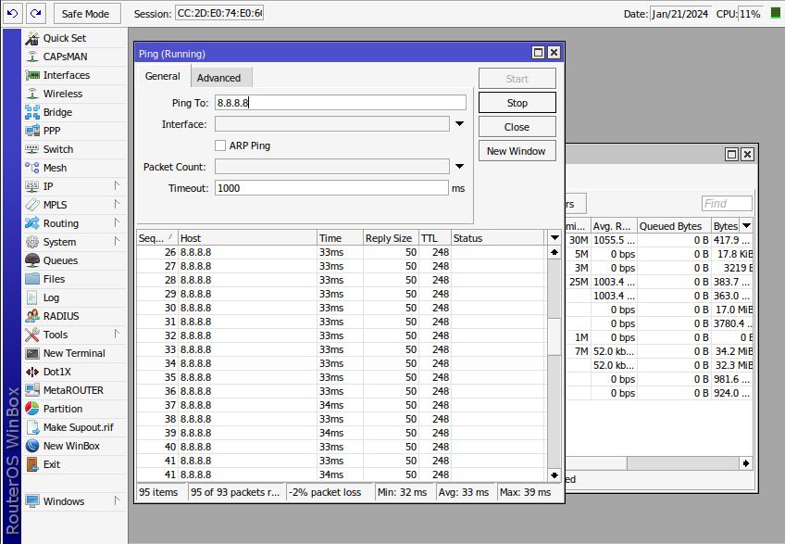The height and width of the screenshot is (544, 785).
Task: Open Bridge configuration icon
Action: coord(32,112)
